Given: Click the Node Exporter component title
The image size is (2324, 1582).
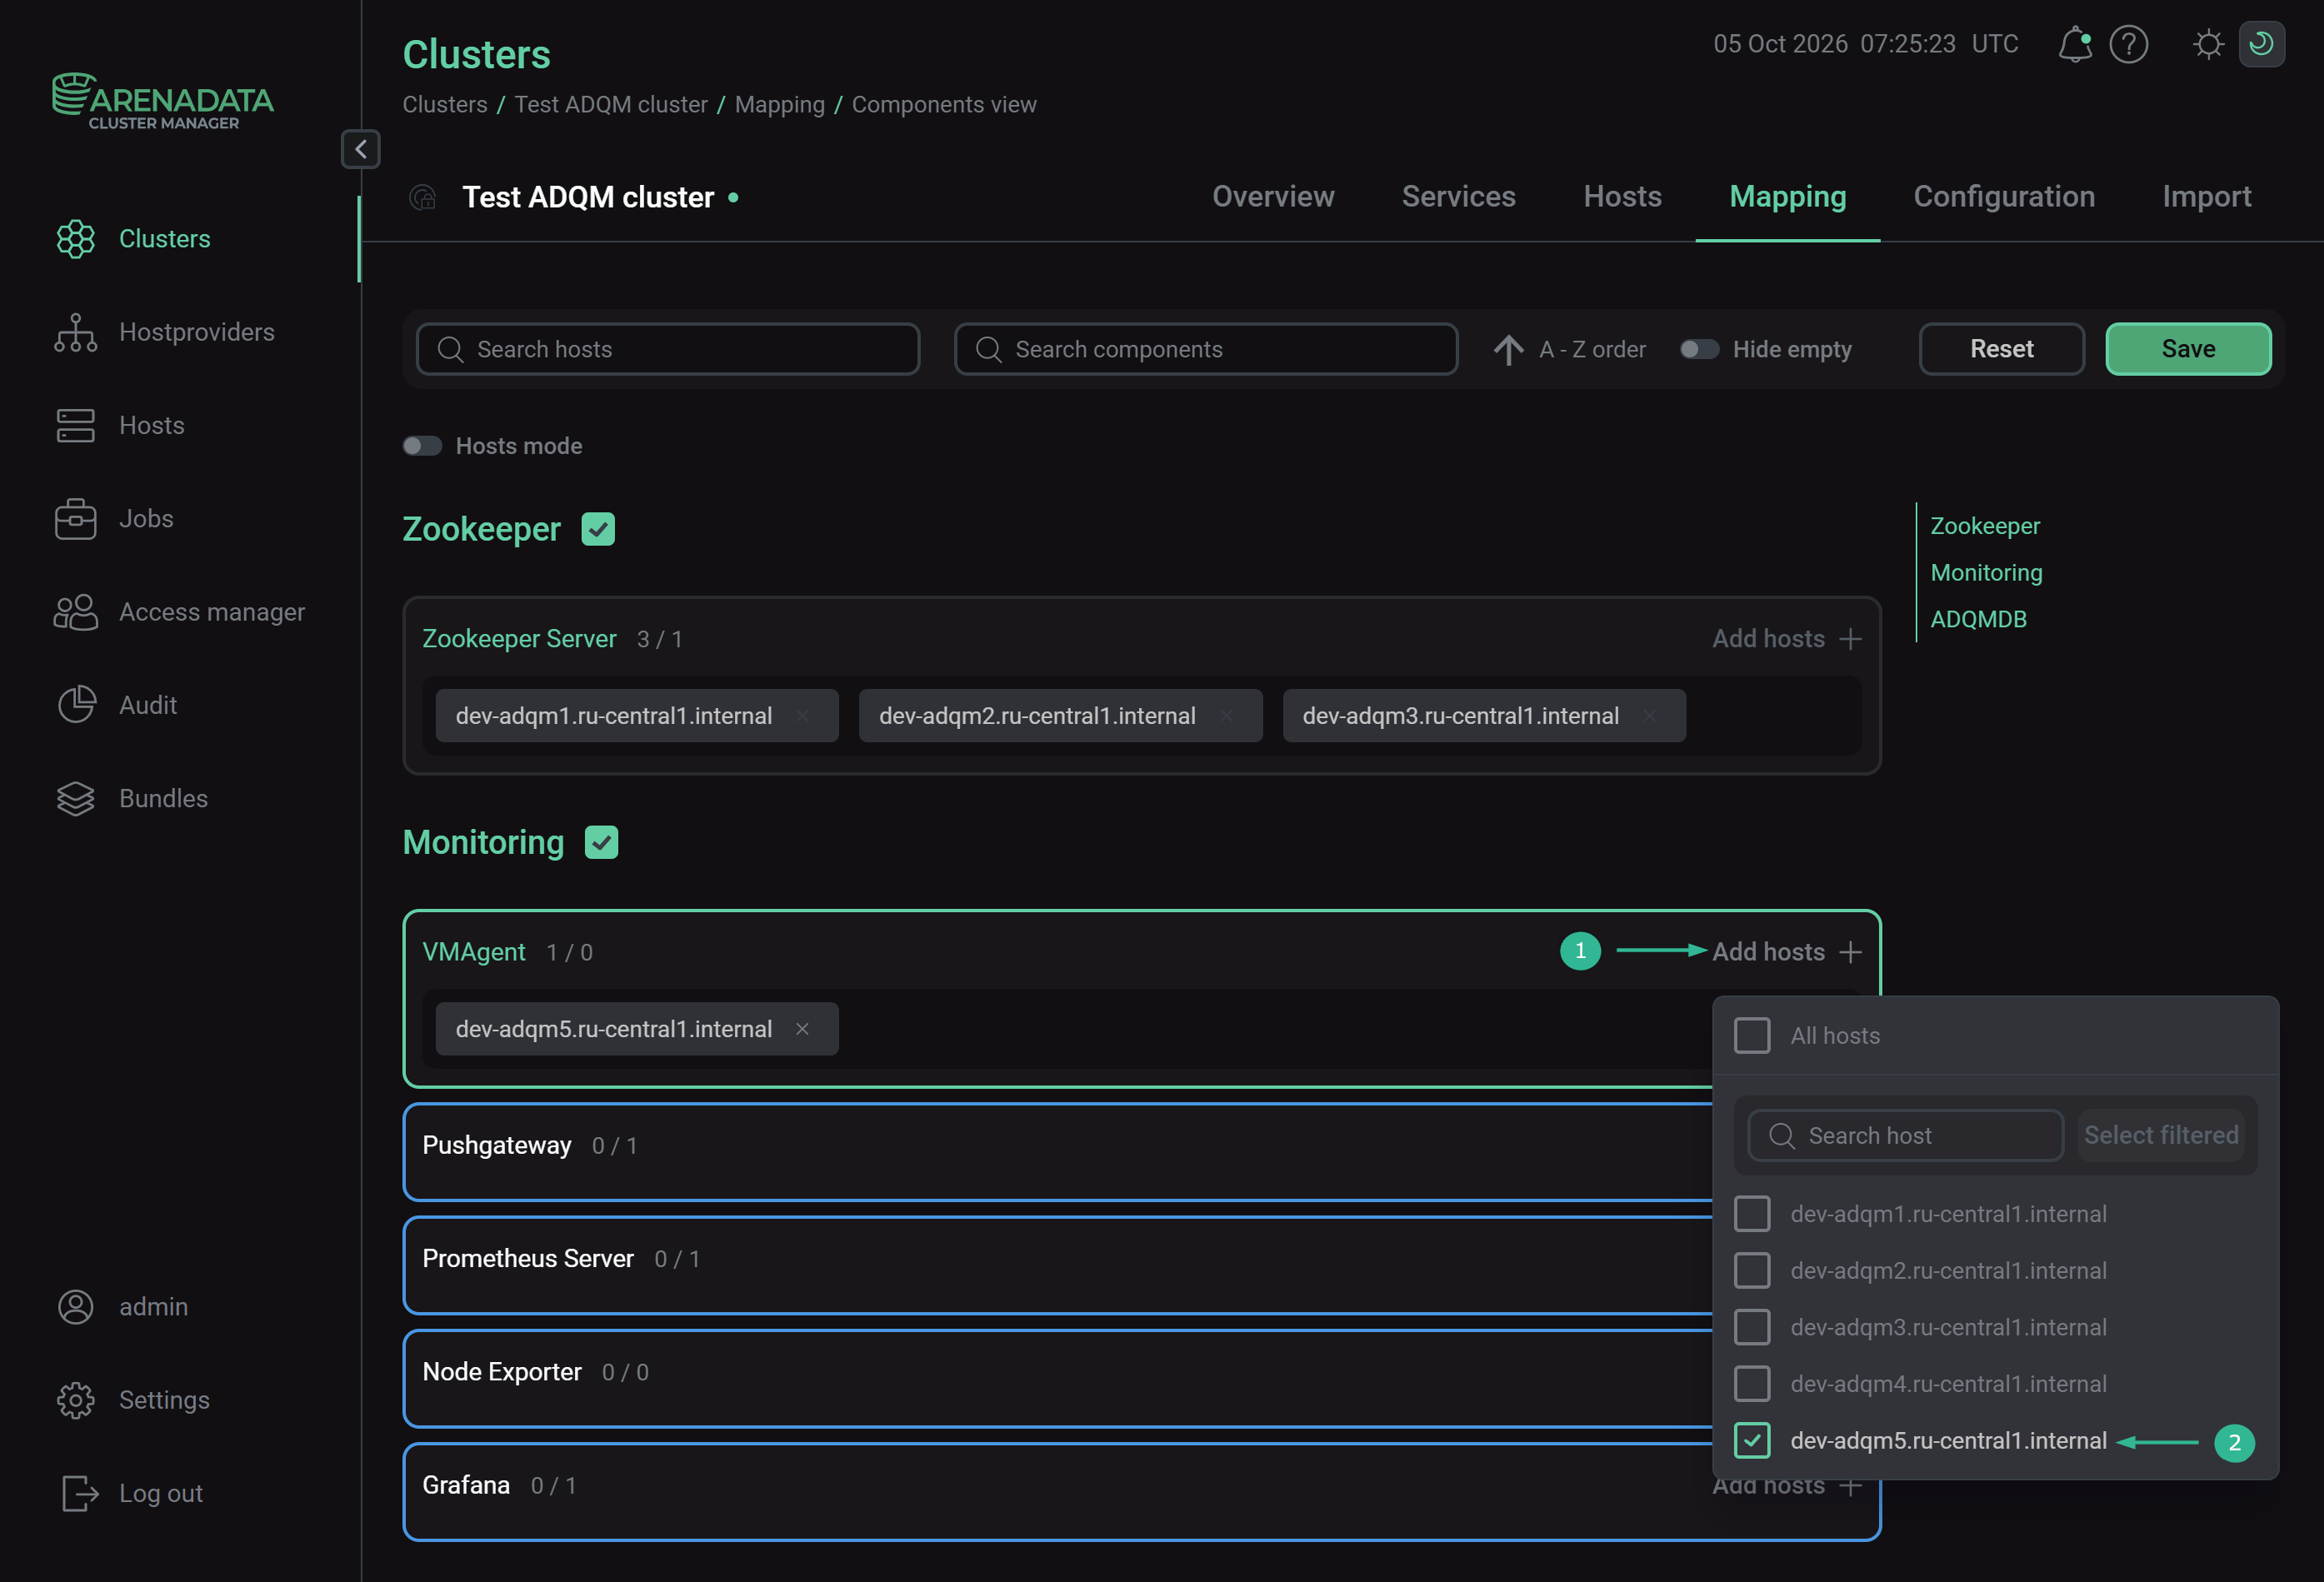Looking at the screenshot, I should (x=502, y=1372).
